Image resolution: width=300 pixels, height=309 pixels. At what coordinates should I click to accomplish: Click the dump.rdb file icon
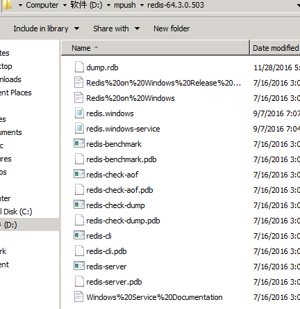tap(79, 68)
